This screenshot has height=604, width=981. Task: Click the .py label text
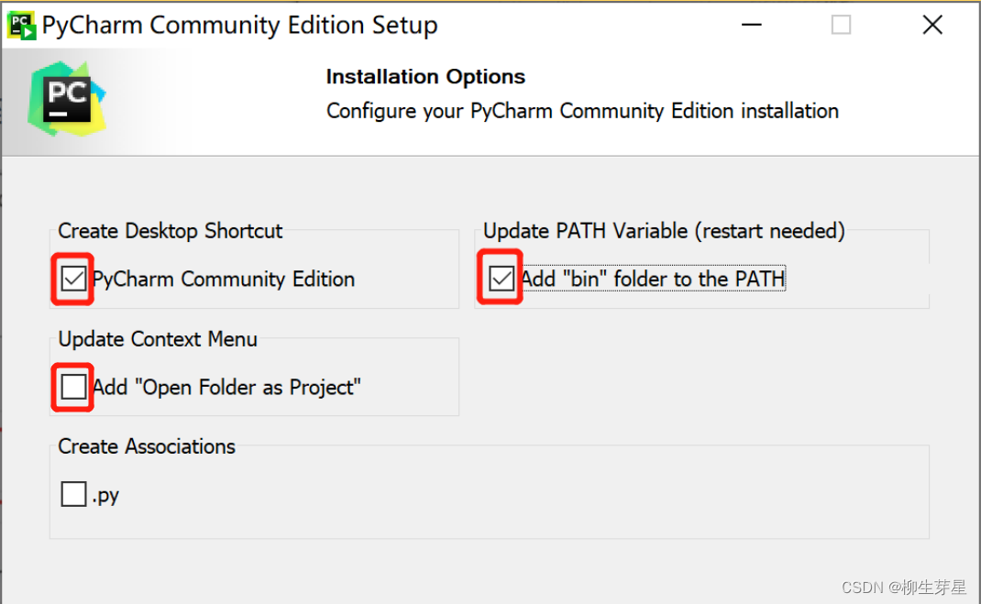coord(105,496)
